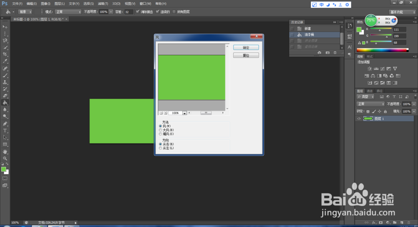
Task: Click the tolerance input field showing 32
Action: pos(128,12)
